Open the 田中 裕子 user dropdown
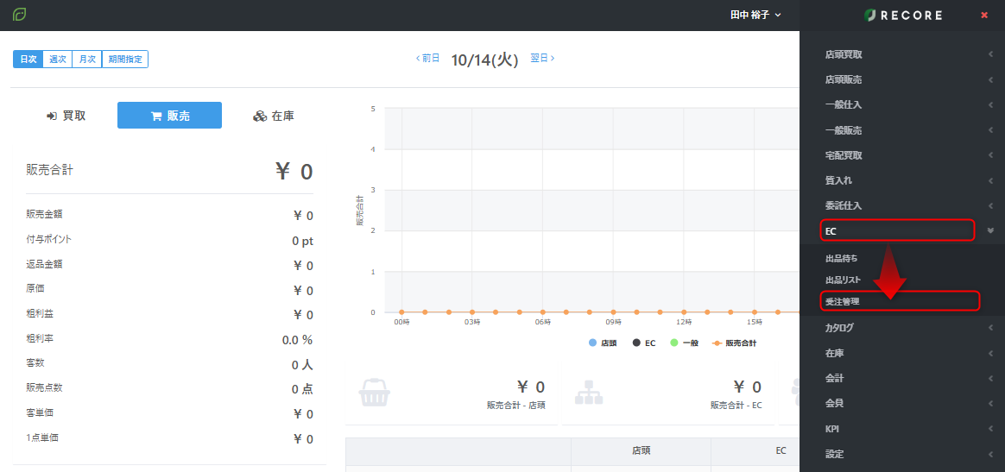 pyautogui.click(x=755, y=15)
